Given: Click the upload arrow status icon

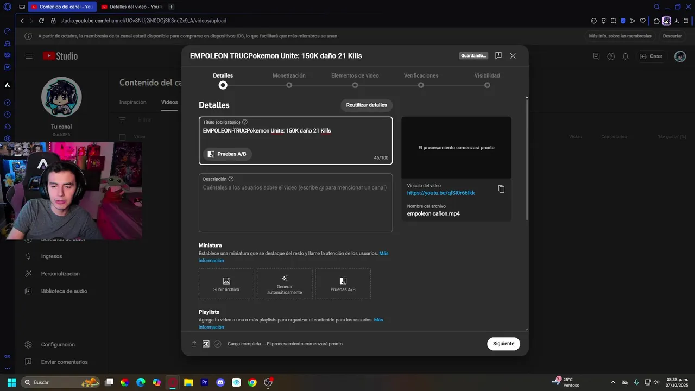Looking at the screenshot, I should coord(194,344).
